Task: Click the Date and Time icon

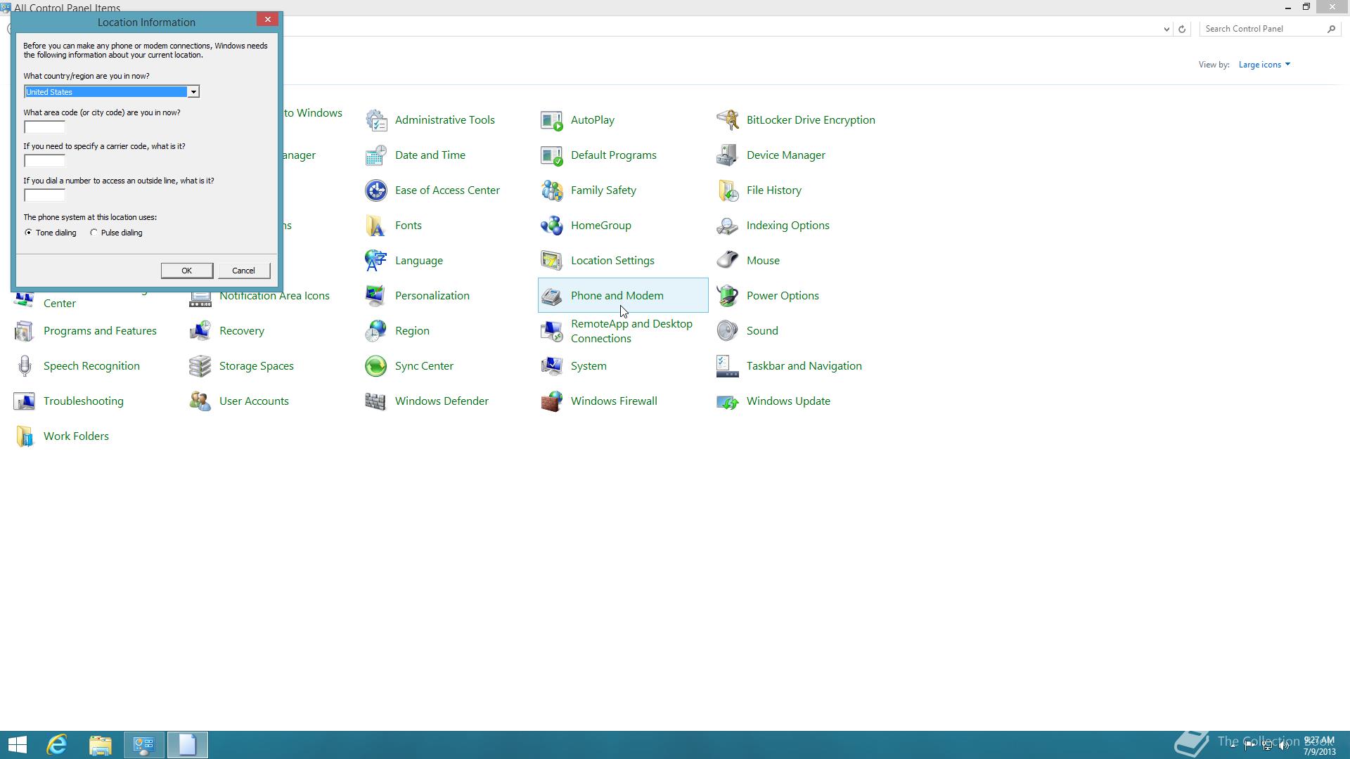Action: pos(376,155)
